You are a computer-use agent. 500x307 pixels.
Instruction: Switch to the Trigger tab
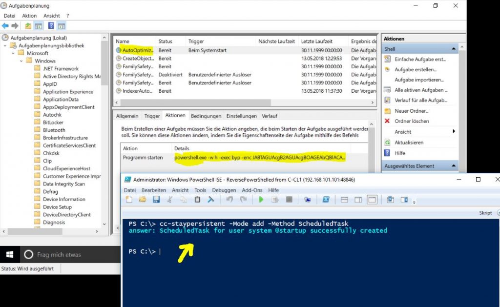(x=152, y=116)
